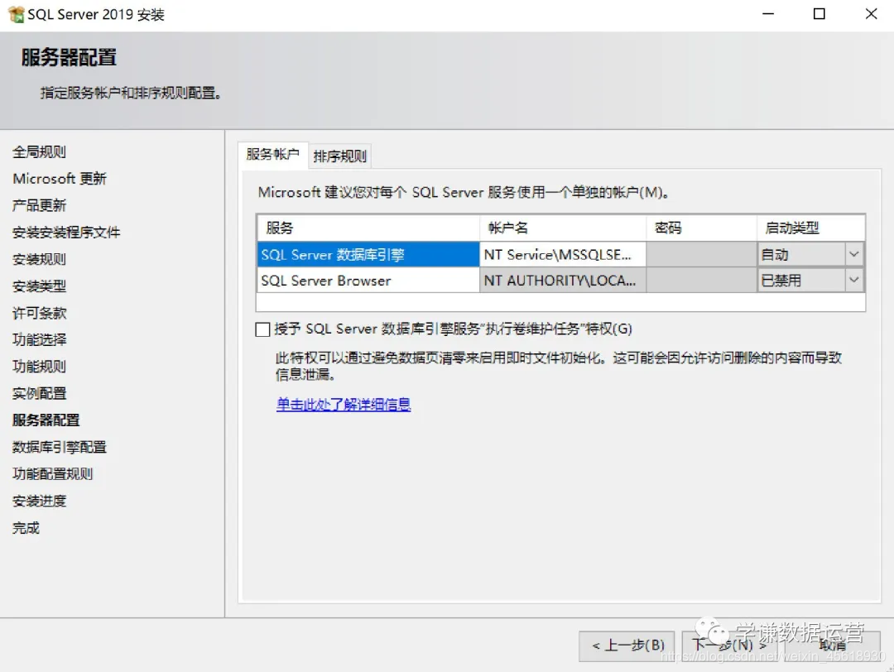Select 功能配置规则 step in sidebar
Viewport: 894px width, 672px height.
pos(52,473)
